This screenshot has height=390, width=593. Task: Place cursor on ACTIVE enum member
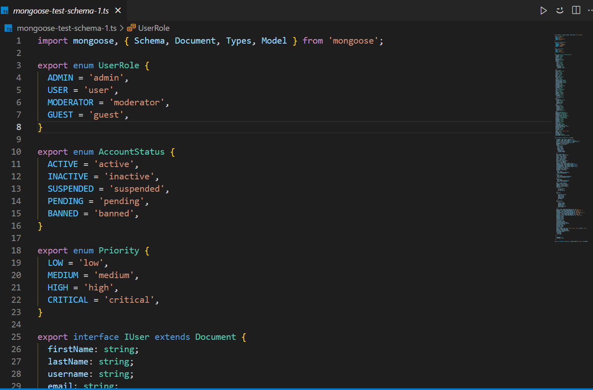click(63, 164)
